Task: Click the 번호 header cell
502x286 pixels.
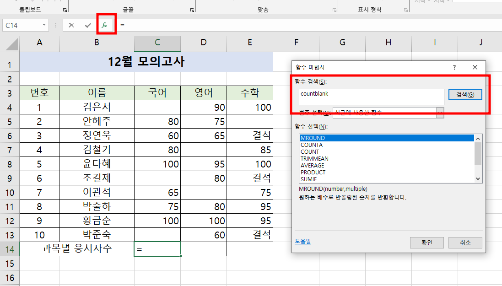Action: 39,93
